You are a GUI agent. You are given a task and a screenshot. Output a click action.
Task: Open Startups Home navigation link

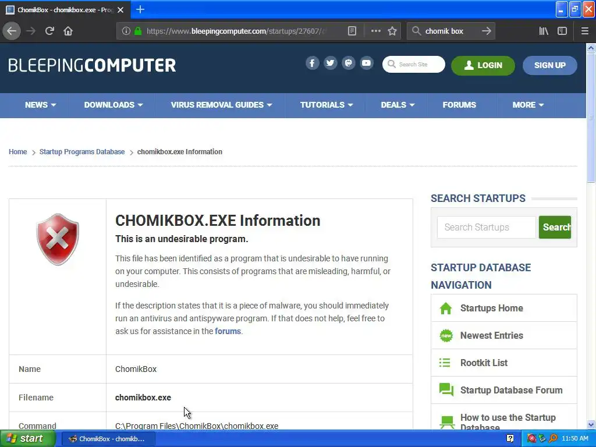point(491,308)
